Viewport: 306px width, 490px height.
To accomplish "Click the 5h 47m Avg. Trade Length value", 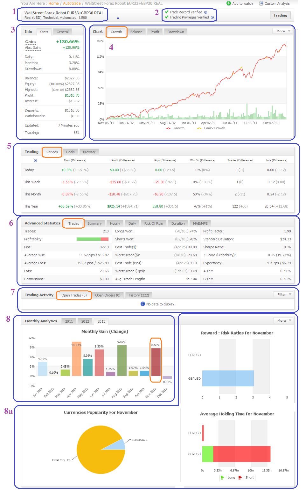I will [191, 279].
